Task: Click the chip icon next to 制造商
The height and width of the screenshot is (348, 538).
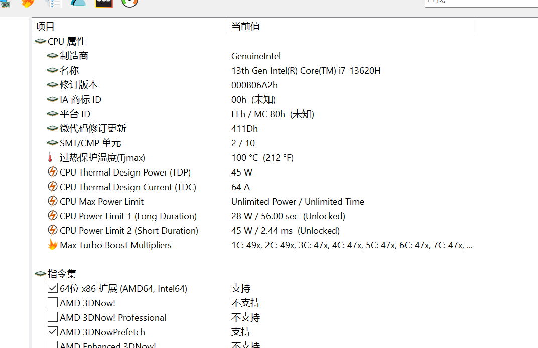Action: pyautogui.click(x=52, y=56)
